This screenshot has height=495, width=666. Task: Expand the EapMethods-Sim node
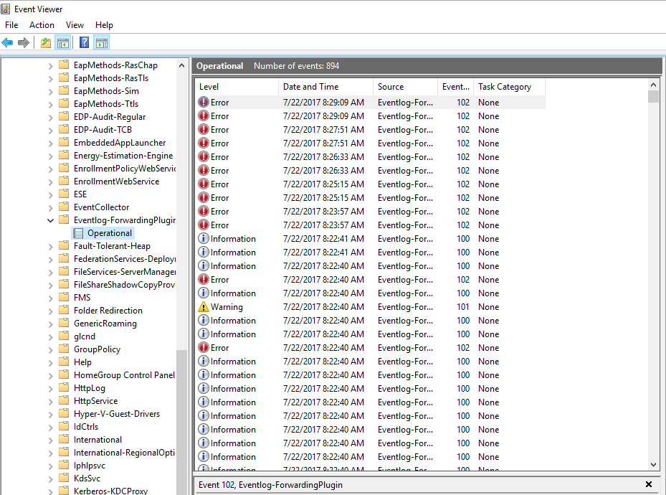point(49,90)
